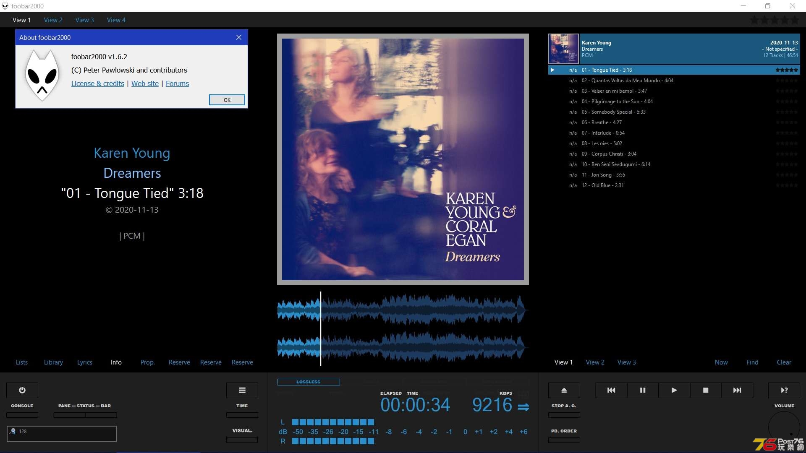
Task: Click the License & credits link
Action: coord(97,83)
